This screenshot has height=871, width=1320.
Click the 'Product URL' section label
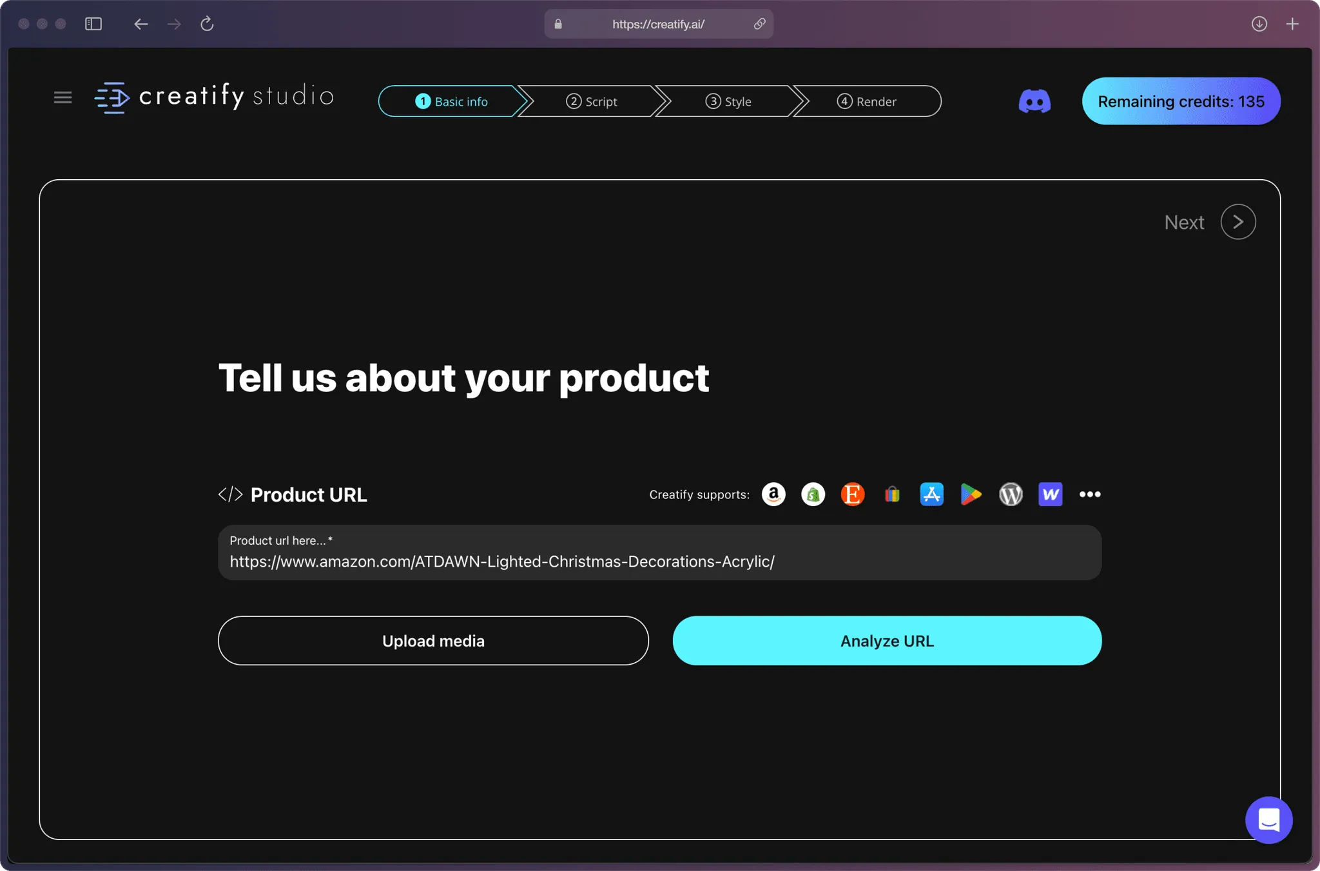click(x=308, y=494)
